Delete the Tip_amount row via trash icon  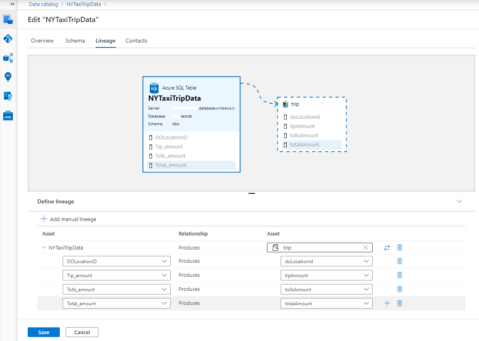400,275
